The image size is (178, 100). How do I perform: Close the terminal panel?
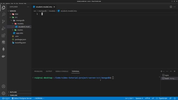pos(175,71)
